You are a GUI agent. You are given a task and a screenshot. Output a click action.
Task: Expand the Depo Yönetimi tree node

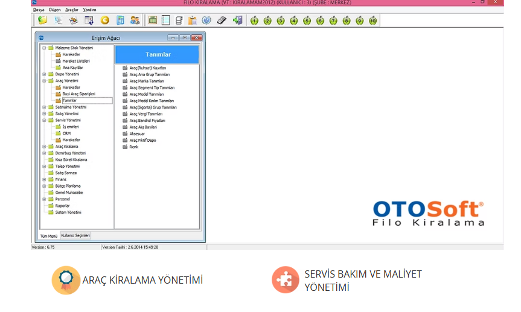pyautogui.click(x=44, y=74)
